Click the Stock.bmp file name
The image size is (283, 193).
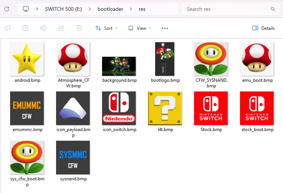pos(211,130)
